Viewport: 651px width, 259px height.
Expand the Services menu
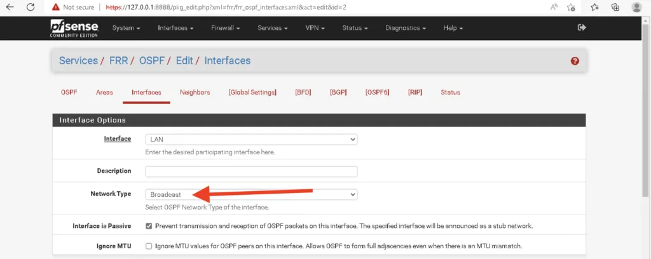272,28
